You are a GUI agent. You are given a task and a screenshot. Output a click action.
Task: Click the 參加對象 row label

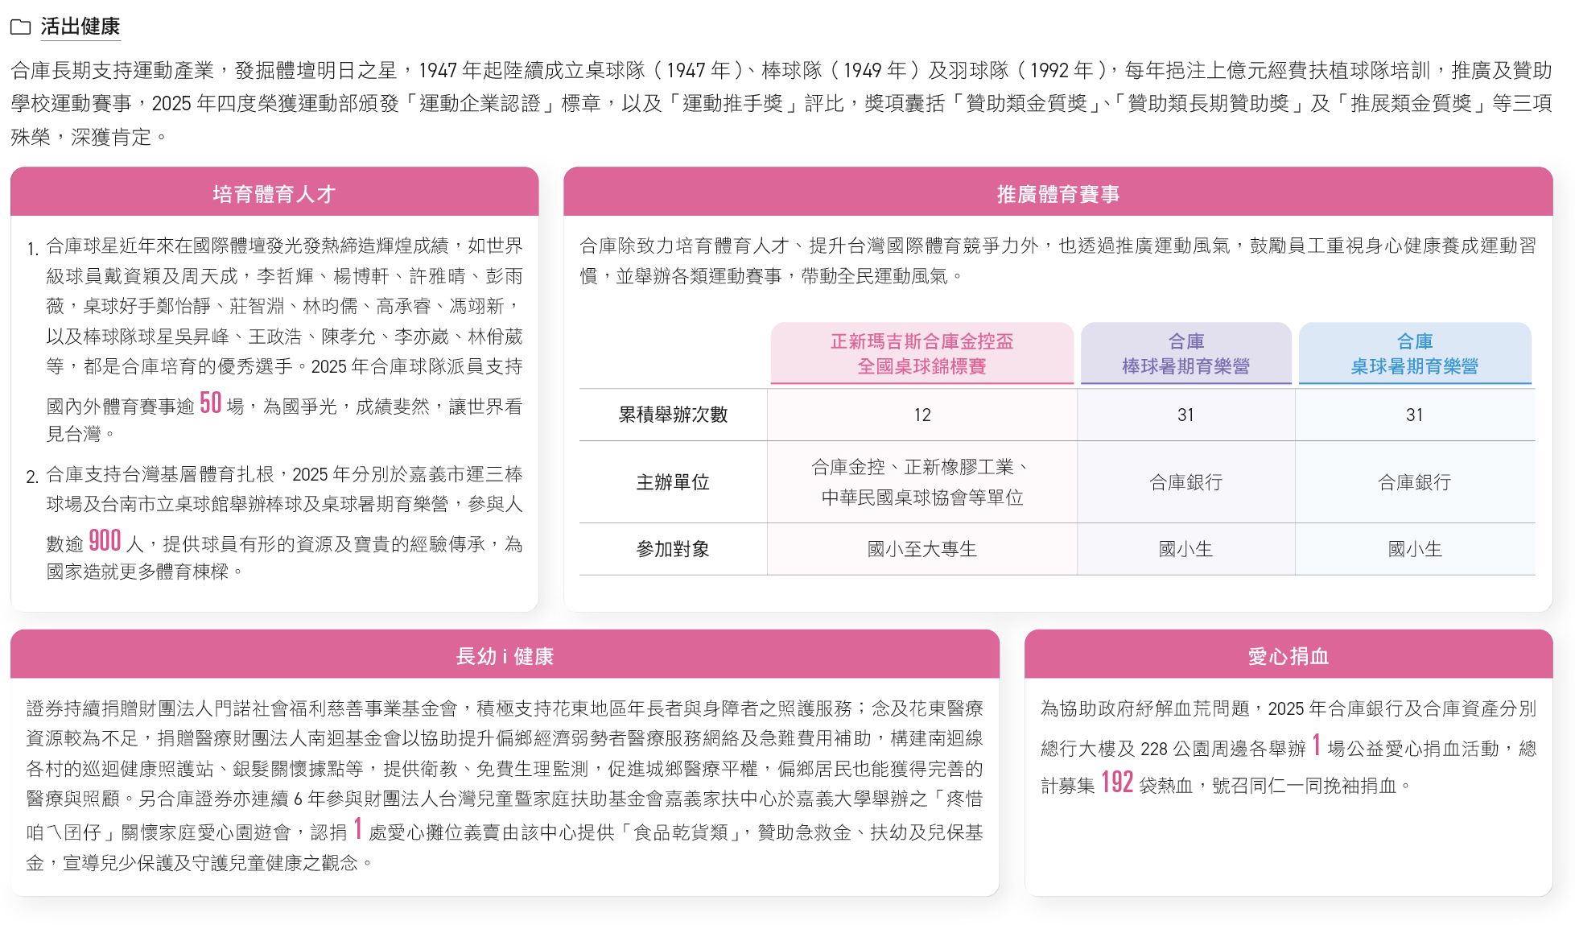(x=673, y=549)
